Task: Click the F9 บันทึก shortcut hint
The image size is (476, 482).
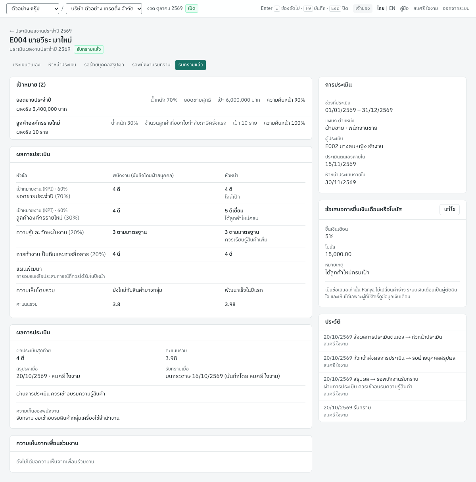Action: pyautogui.click(x=315, y=8)
